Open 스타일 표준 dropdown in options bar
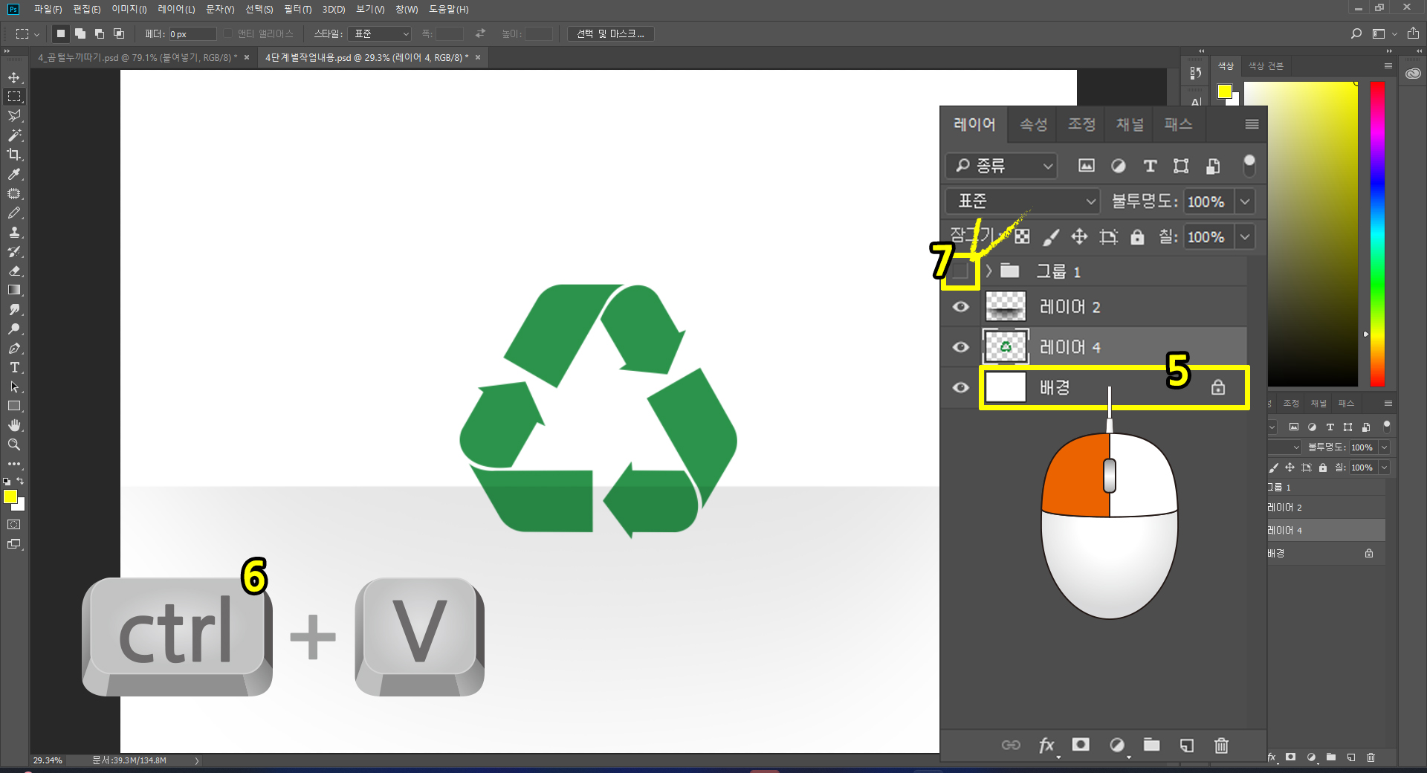The width and height of the screenshot is (1427, 773). point(381,33)
